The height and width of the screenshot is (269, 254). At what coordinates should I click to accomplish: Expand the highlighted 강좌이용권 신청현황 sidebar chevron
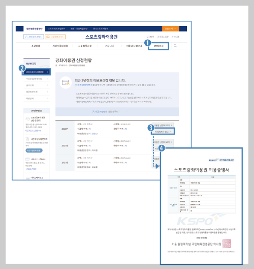pos(47,72)
